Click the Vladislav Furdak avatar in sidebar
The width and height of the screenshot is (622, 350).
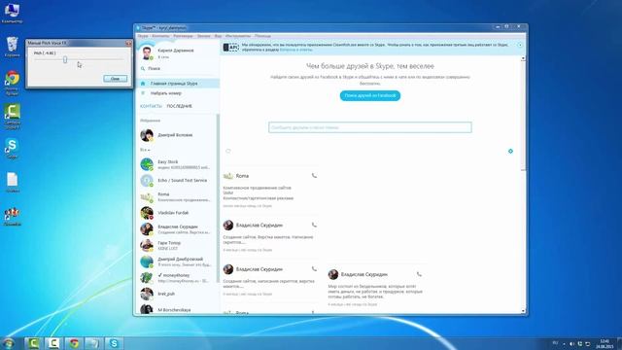coord(147,213)
